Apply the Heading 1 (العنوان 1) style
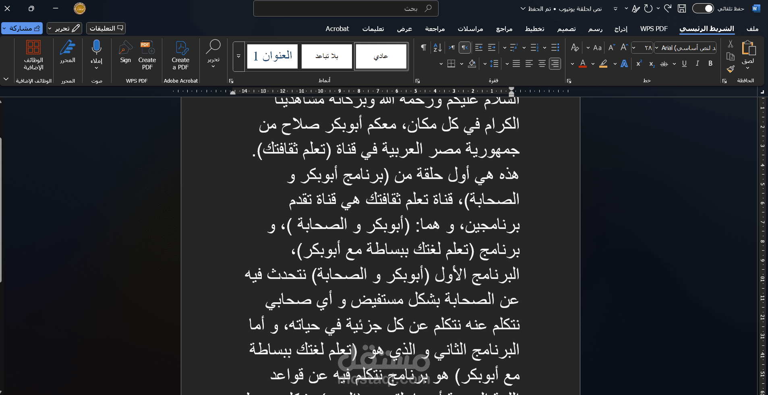 tap(272, 56)
